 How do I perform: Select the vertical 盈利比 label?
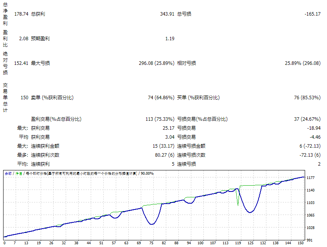(5, 39)
